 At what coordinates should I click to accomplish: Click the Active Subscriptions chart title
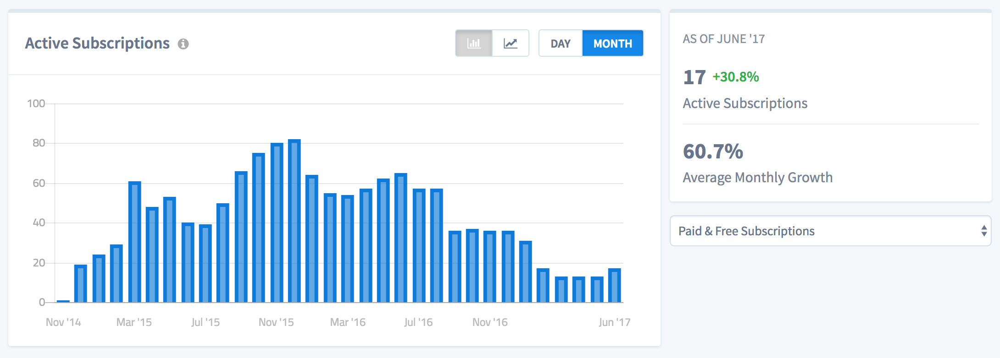(x=97, y=43)
